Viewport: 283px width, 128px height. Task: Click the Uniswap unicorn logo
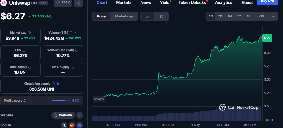[x=4, y=3]
